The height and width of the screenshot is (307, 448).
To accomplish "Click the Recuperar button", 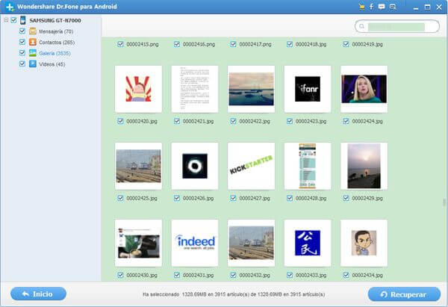I will click(402, 294).
